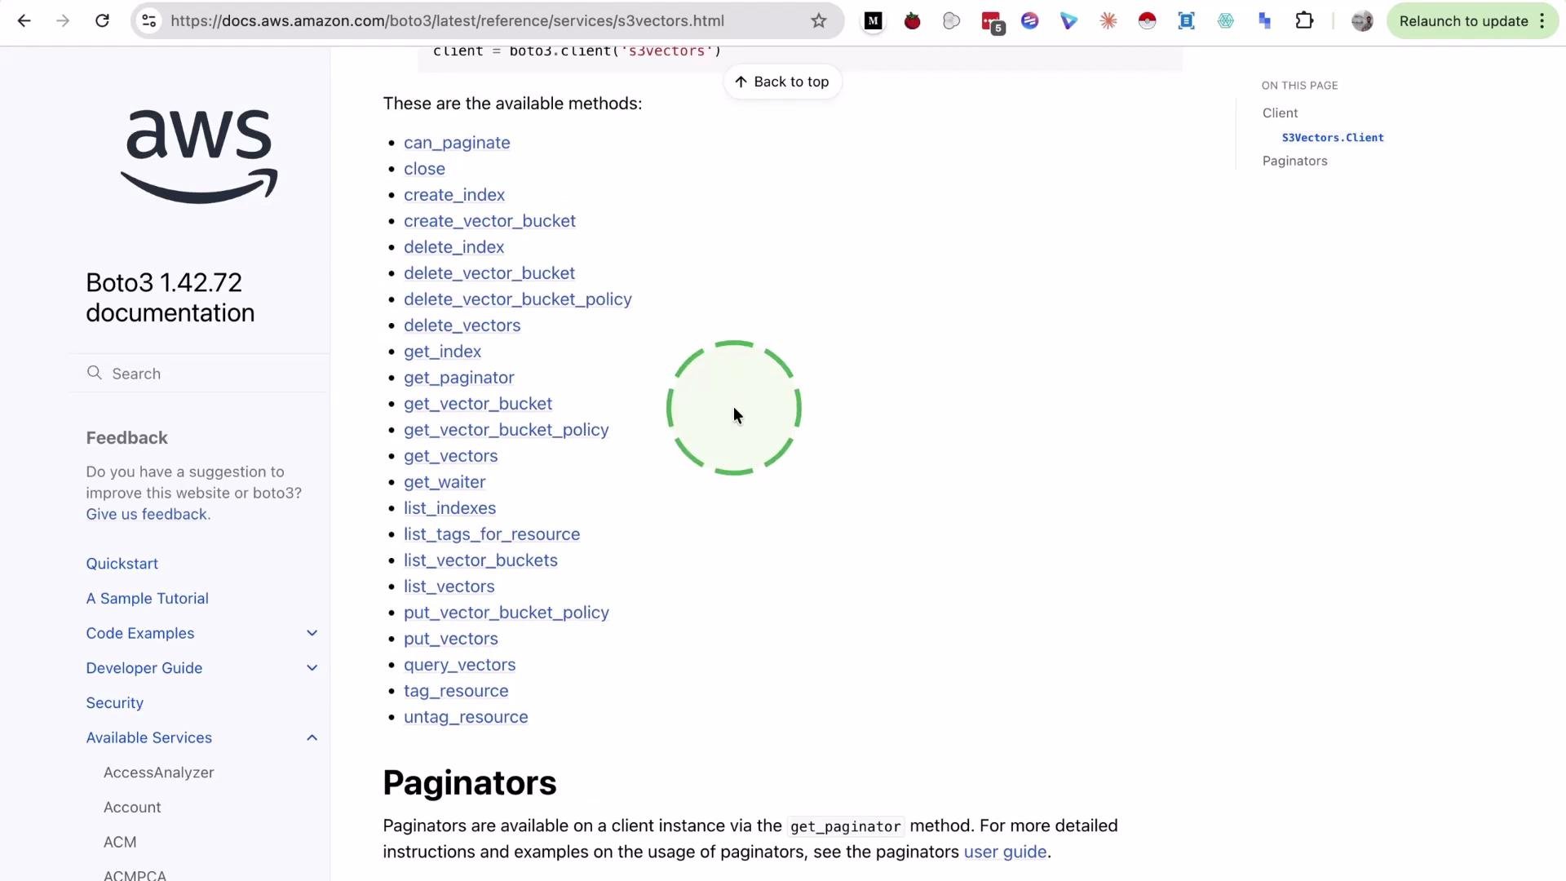The width and height of the screenshot is (1566, 881).
Task: Open the Medium "M" extension icon
Action: pyautogui.click(x=873, y=21)
